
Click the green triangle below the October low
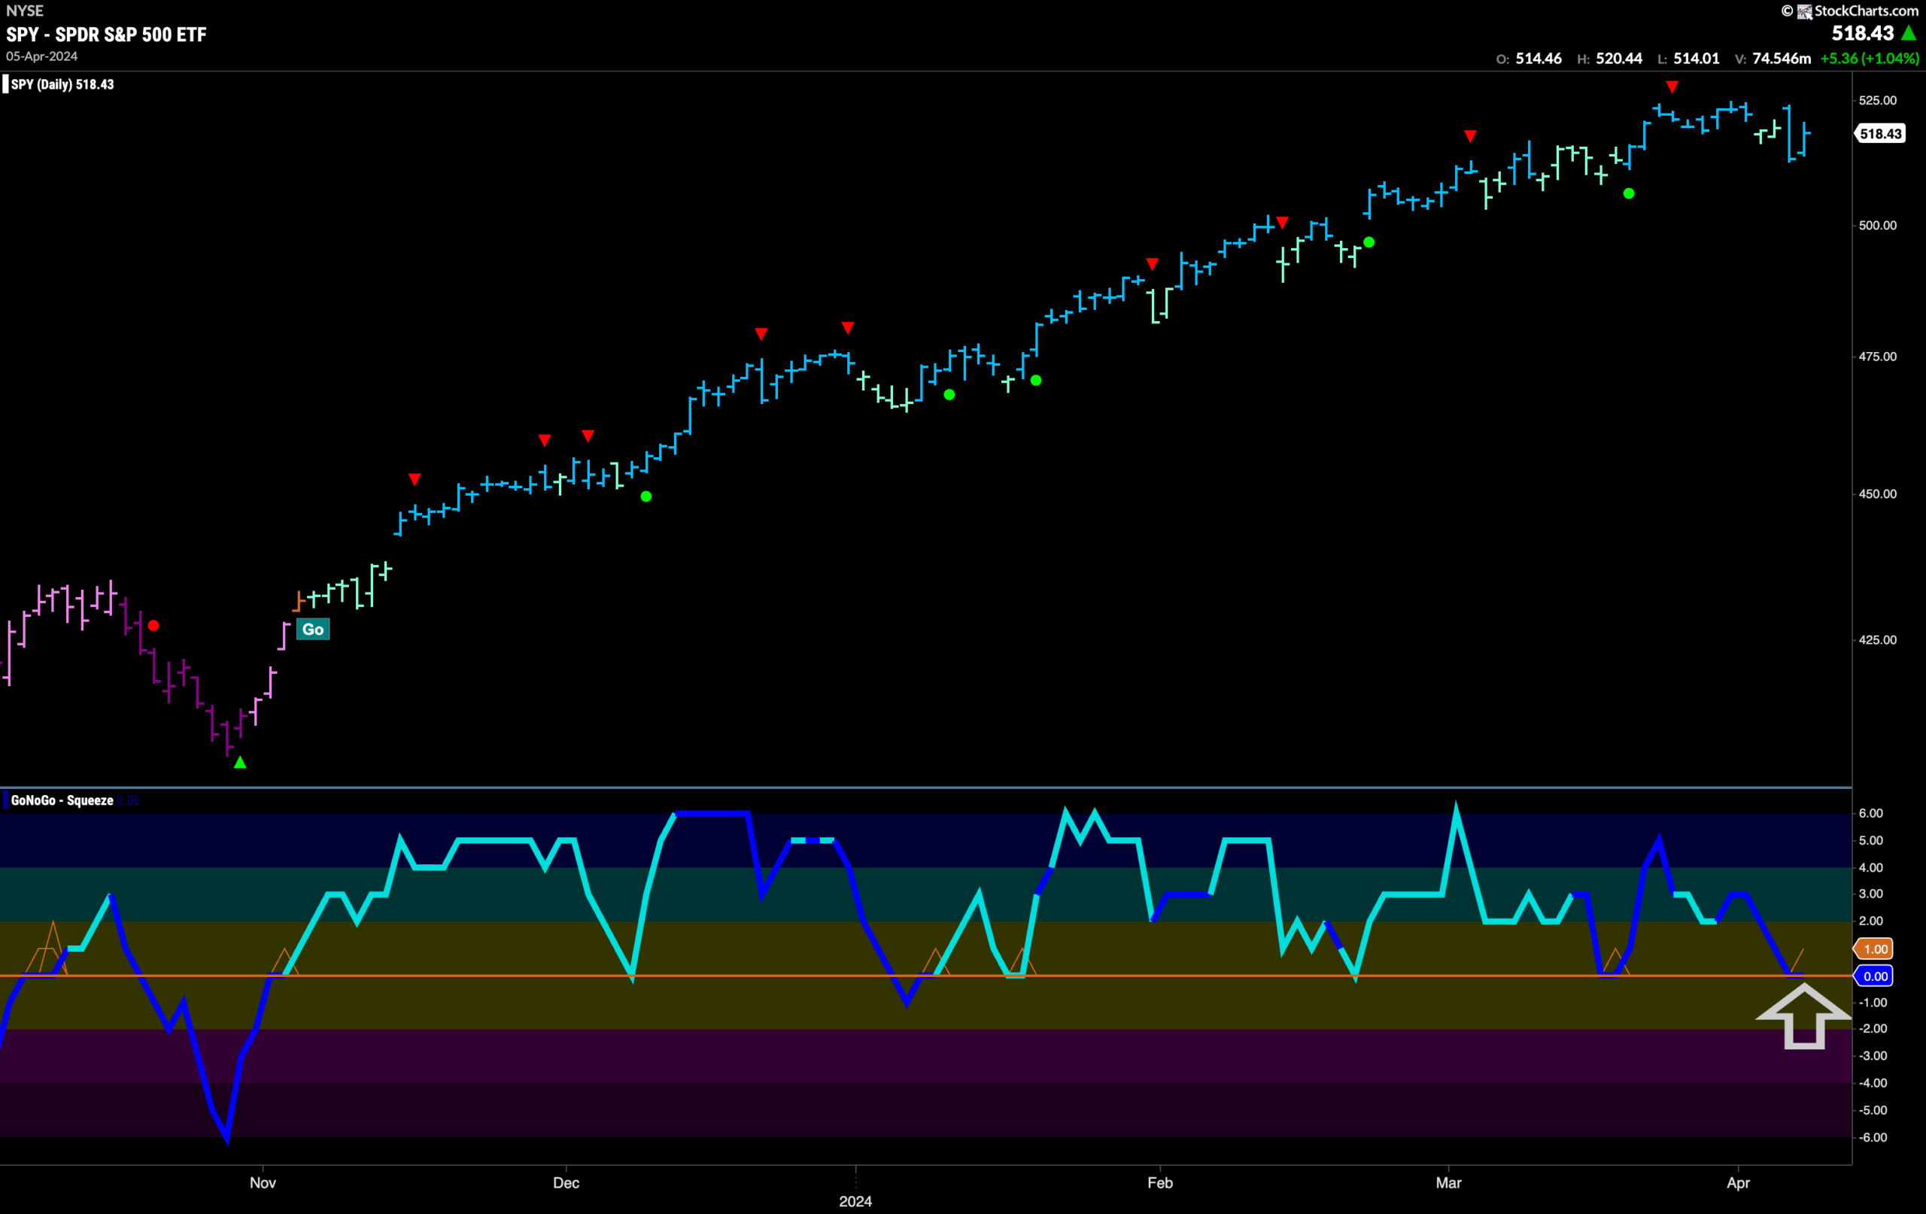240,763
